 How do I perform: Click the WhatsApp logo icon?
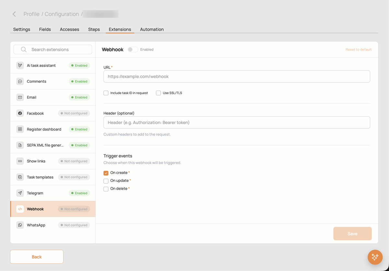[20, 225]
